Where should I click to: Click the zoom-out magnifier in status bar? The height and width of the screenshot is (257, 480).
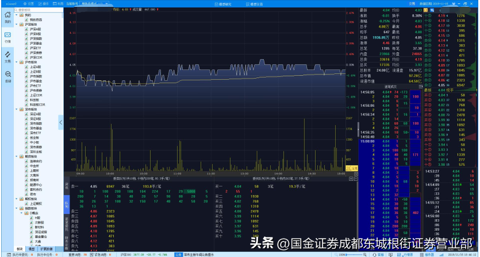click(x=336, y=255)
